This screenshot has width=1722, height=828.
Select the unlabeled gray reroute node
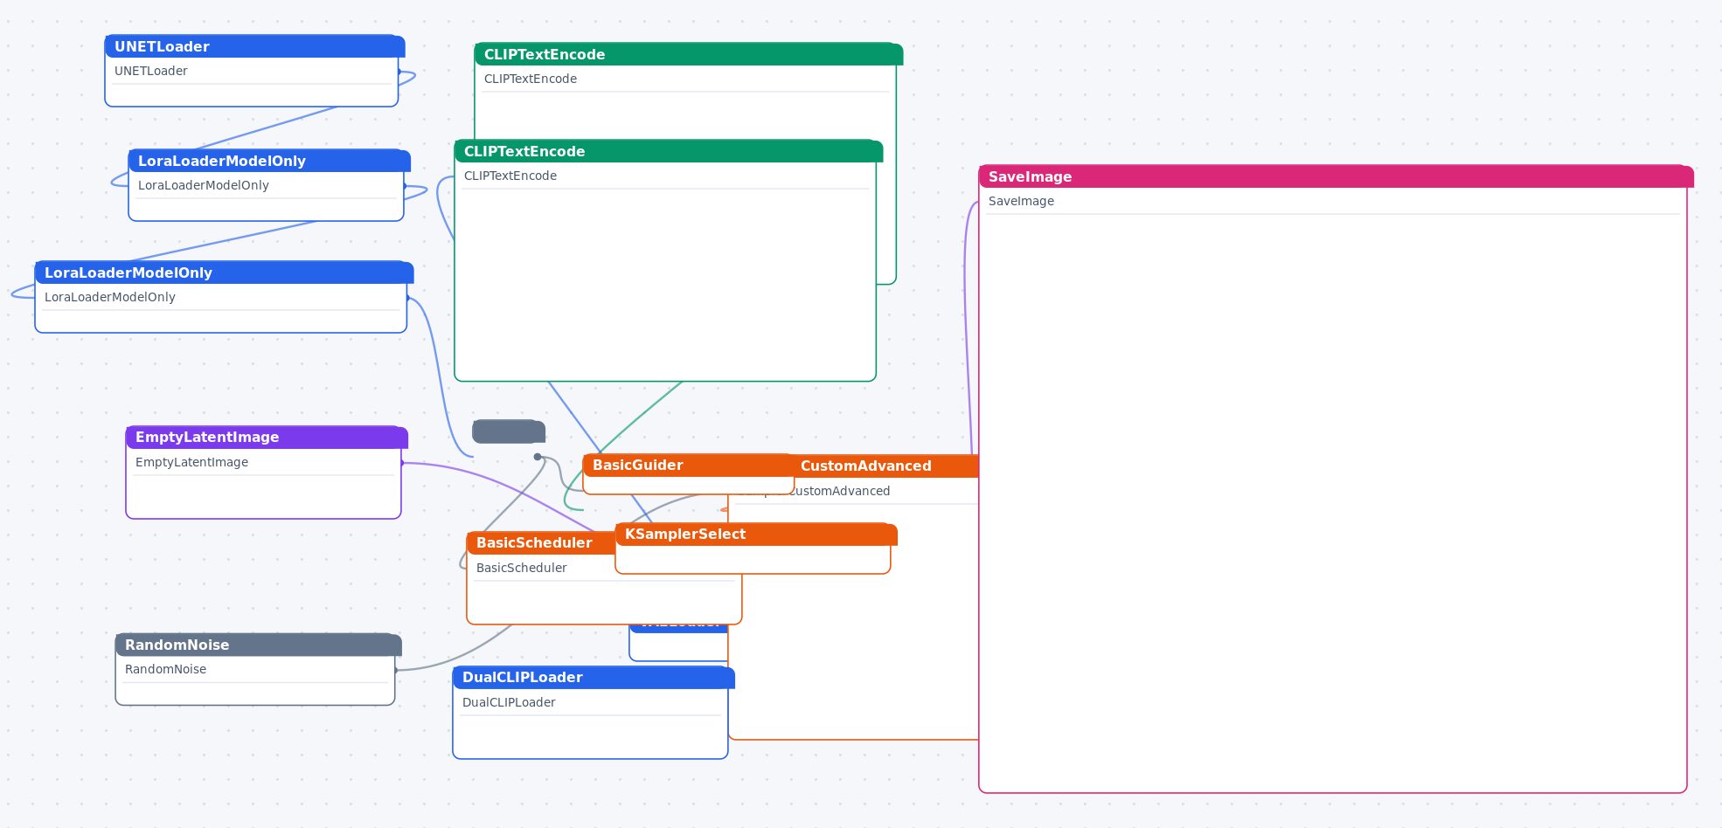pyautogui.click(x=509, y=431)
